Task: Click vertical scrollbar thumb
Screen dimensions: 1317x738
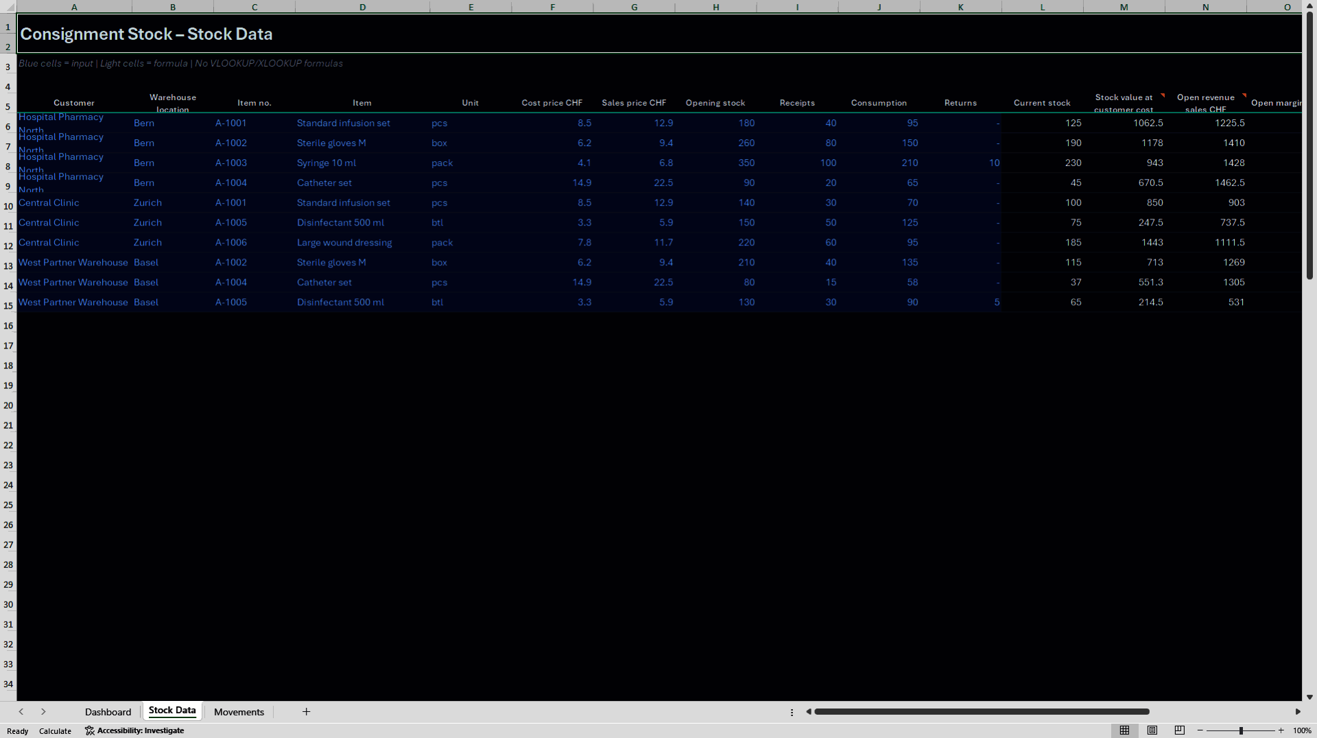Action: [1309, 145]
